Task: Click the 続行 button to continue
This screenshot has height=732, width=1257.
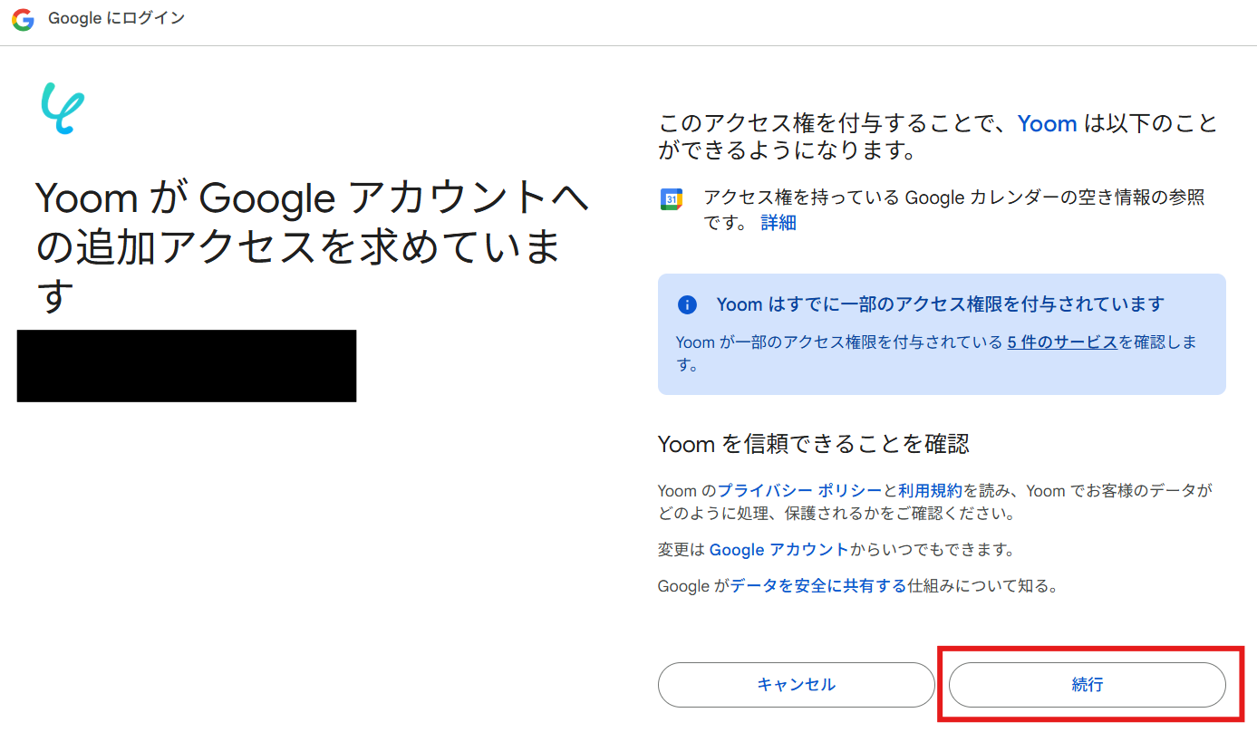Action: tap(1087, 685)
